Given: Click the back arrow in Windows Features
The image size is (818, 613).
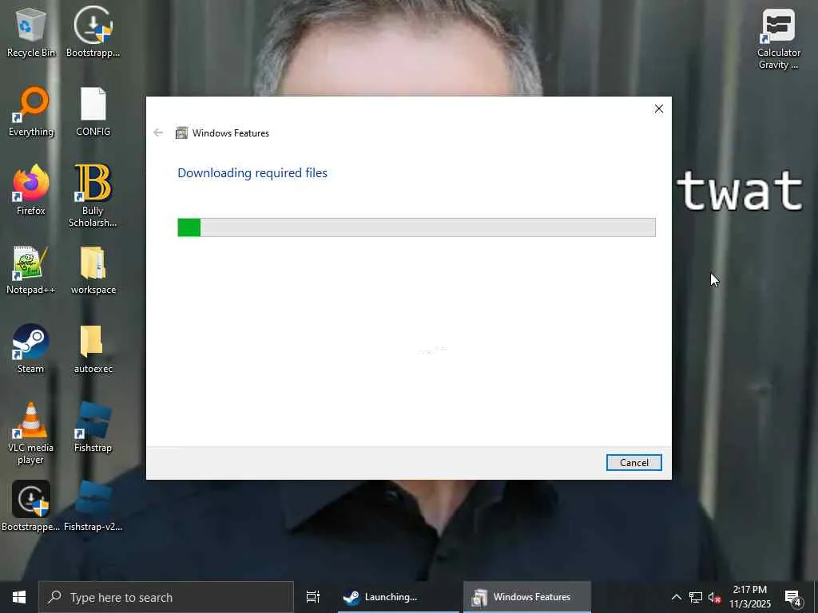Looking at the screenshot, I should 158,133.
